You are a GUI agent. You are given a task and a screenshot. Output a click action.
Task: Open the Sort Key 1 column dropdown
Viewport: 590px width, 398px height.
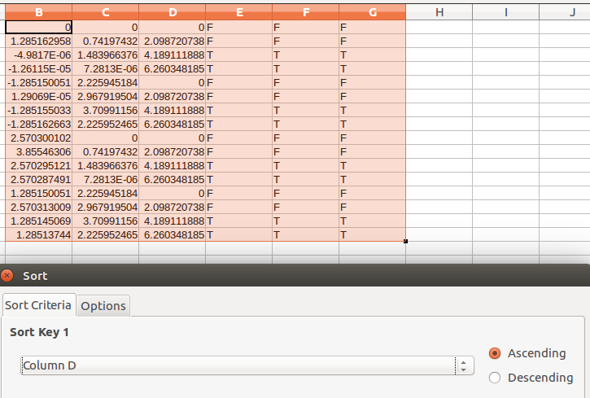point(463,365)
